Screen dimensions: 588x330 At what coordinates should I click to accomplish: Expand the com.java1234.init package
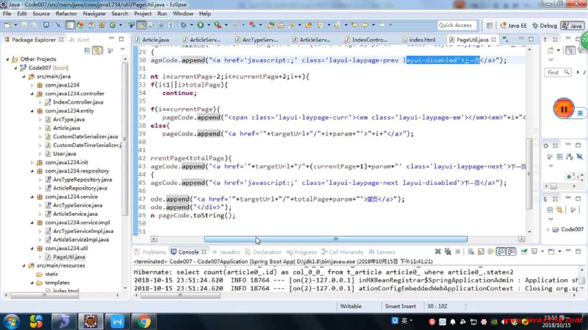[32, 162]
